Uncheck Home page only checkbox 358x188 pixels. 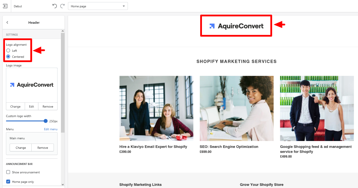click(8, 182)
